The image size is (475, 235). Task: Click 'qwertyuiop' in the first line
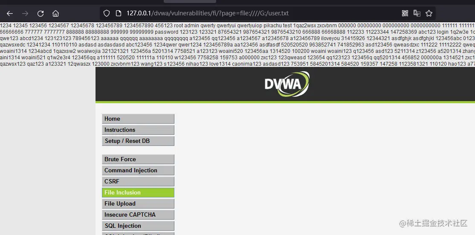coord(249,26)
